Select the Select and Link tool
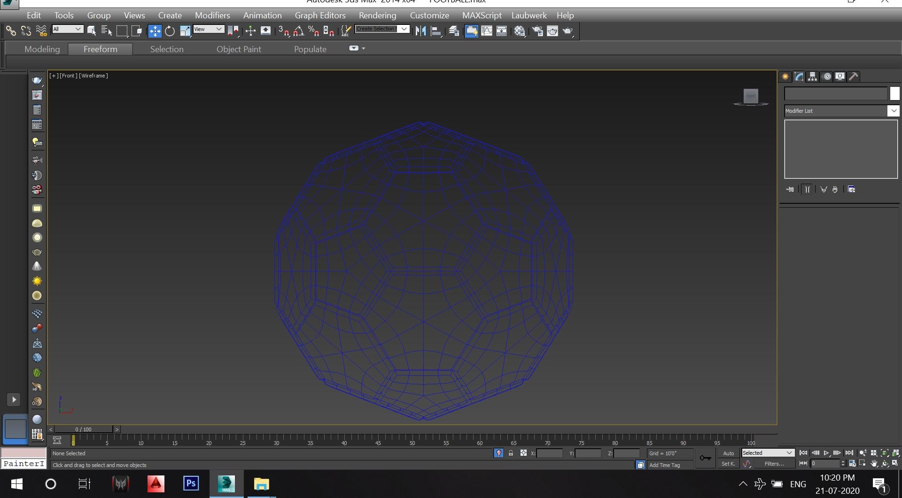 [11, 31]
